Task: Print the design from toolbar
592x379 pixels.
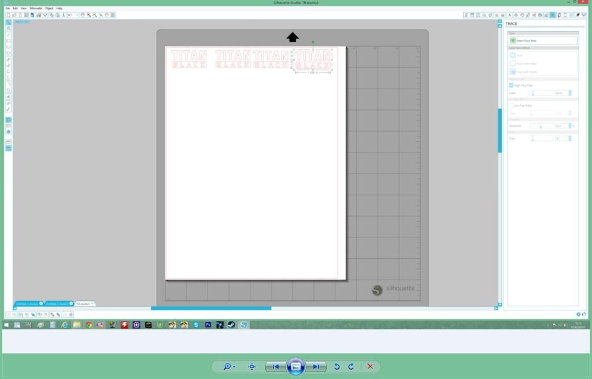Action: click(x=39, y=15)
